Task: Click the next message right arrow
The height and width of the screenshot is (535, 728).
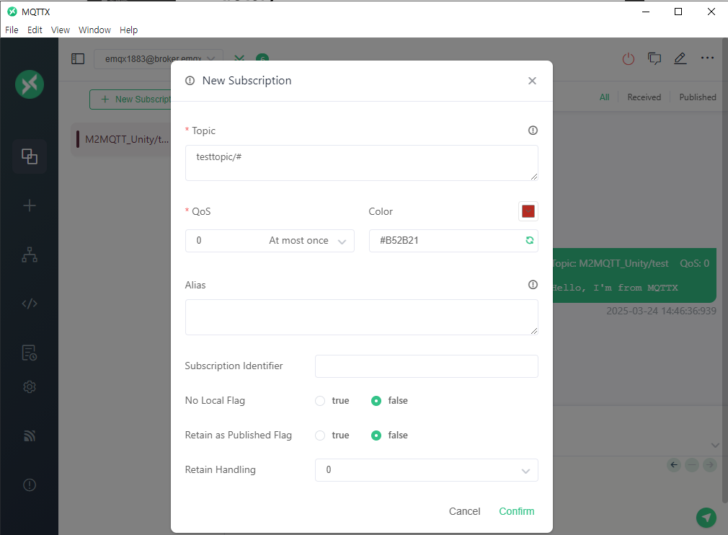Action: tap(710, 464)
